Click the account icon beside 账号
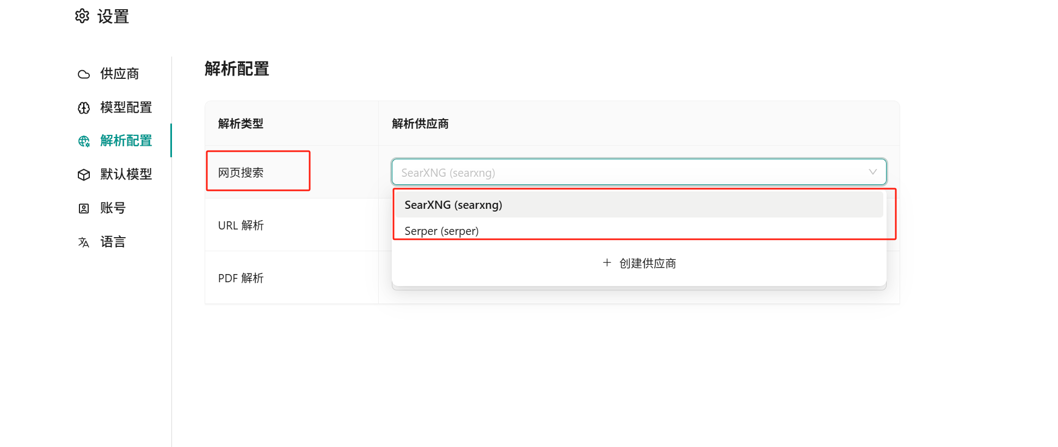The width and height of the screenshot is (1058, 447). [x=84, y=208]
